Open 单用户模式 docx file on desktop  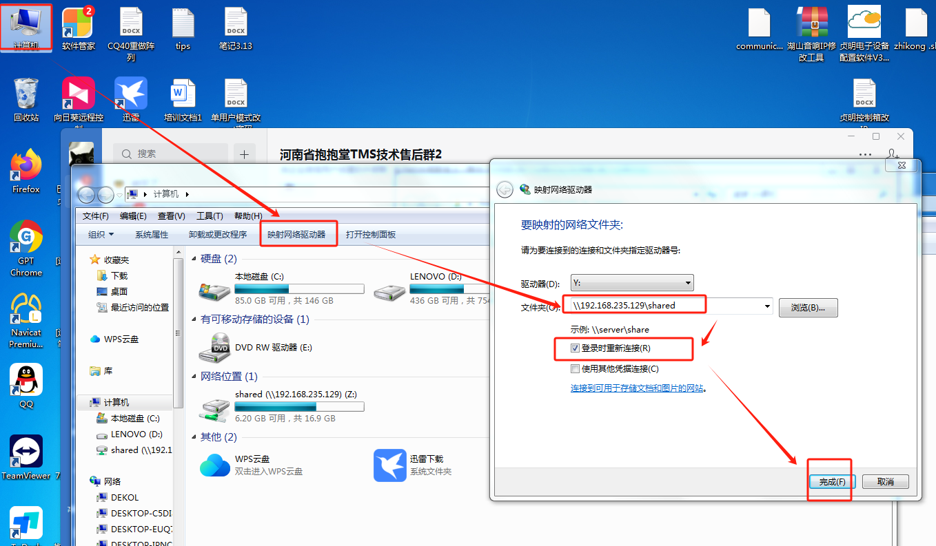(236, 102)
